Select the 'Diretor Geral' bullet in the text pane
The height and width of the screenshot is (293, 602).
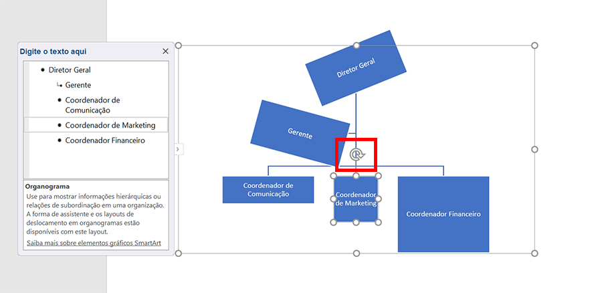pyautogui.click(x=70, y=70)
